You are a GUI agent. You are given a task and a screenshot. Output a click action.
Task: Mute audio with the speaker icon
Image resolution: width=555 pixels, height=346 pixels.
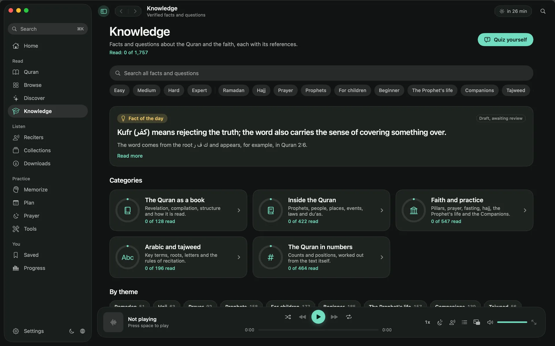coord(490,322)
